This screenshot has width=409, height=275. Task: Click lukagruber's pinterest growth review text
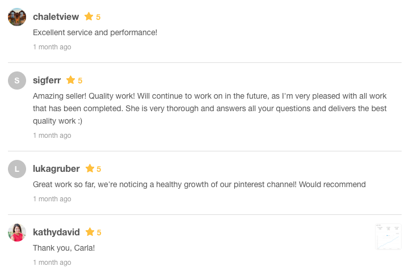pos(199,184)
